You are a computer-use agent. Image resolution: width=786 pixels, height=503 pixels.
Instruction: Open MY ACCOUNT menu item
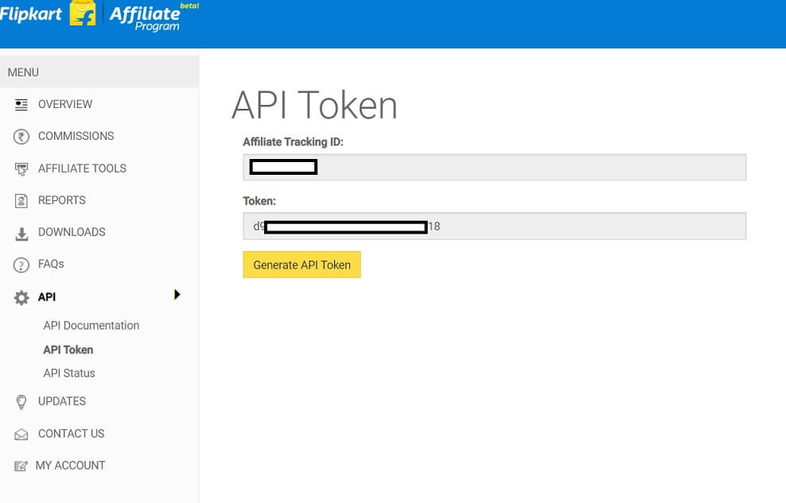(x=70, y=466)
